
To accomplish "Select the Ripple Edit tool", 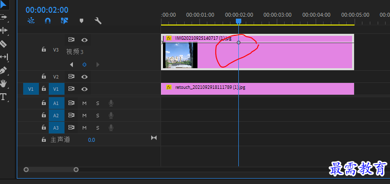I will pos(3,30).
